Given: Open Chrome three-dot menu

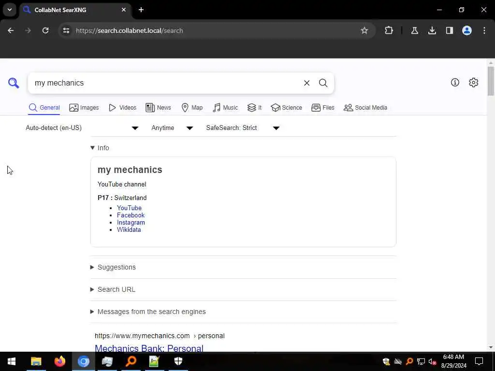Looking at the screenshot, I should click(484, 30).
